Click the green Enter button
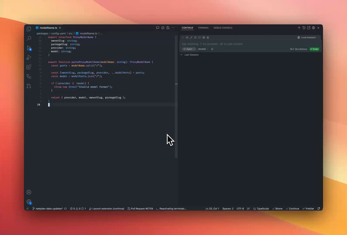Image resolution: width=347 pixels, height=235 pixels. point(314,49)
